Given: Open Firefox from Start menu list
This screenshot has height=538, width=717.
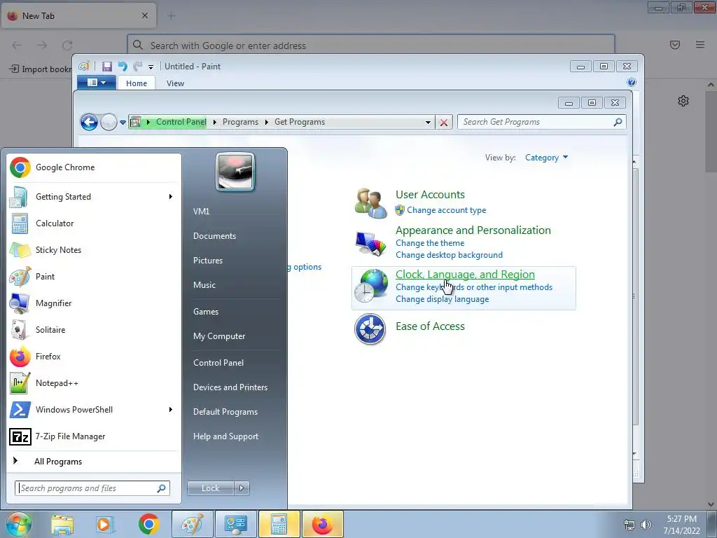Looking at the screenshot, I should (x=95, y=357).
